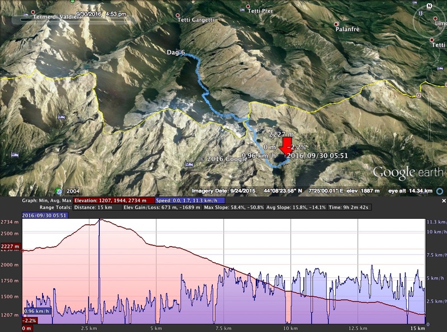The height and width of the screenshot is (332, 447).
Task: Select the Palanfrè placemark dot
Action: tap(336, 25)
